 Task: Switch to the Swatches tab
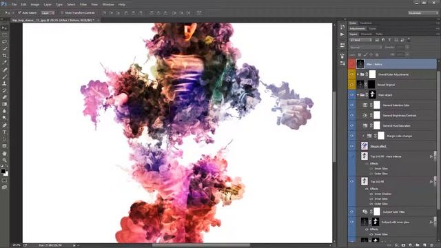tap(366, 23)
